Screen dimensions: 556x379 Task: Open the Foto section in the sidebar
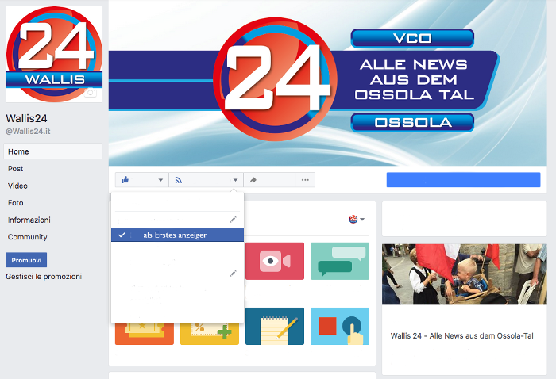click(16, 203)
